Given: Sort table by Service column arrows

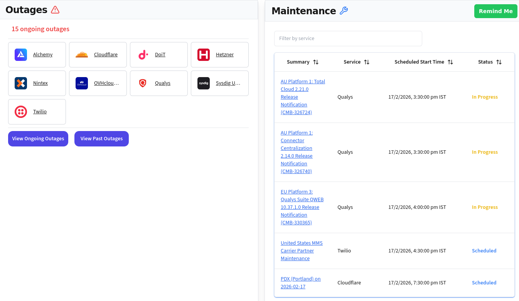Looking at the screenshot, I should tap(367, 62).
